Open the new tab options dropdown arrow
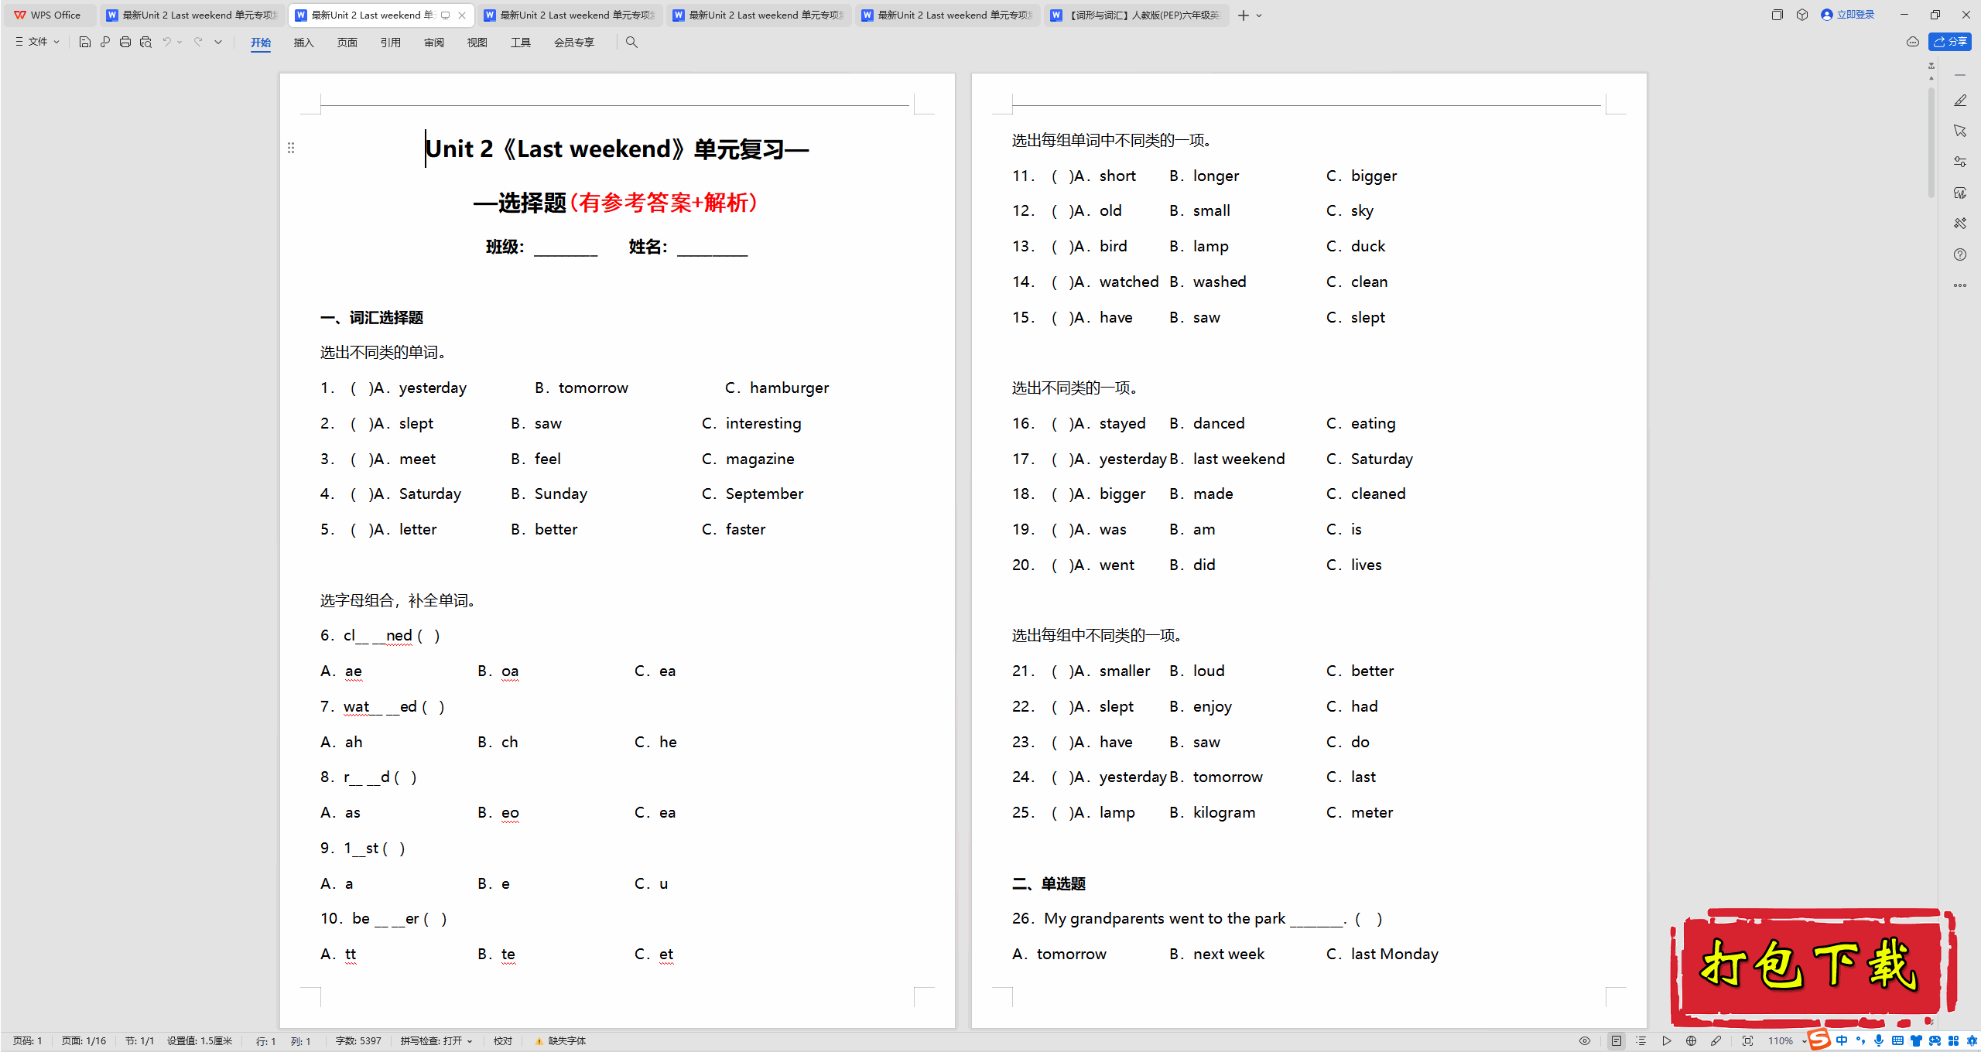1981x1052 pixels. click(x=1259, y=15)
